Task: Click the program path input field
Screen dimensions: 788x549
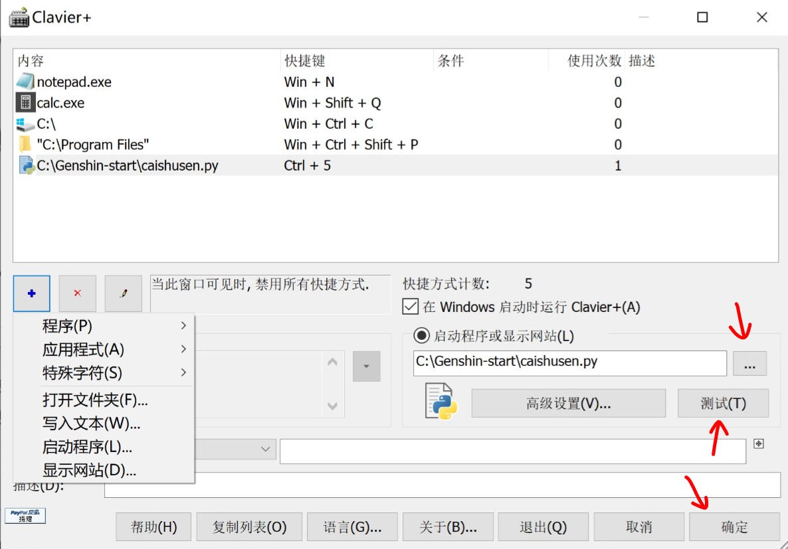Action: [x=570, y=363]
